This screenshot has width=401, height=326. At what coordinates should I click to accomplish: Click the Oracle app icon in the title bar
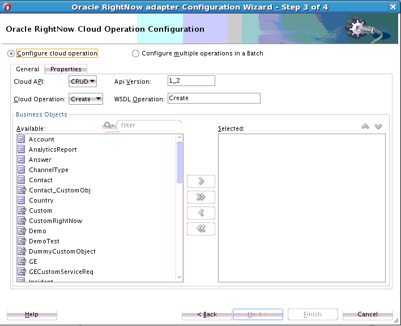click(7, 7)
